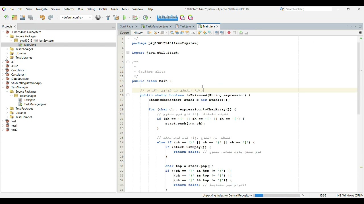Close the Main.java tab

coord(217,26)
